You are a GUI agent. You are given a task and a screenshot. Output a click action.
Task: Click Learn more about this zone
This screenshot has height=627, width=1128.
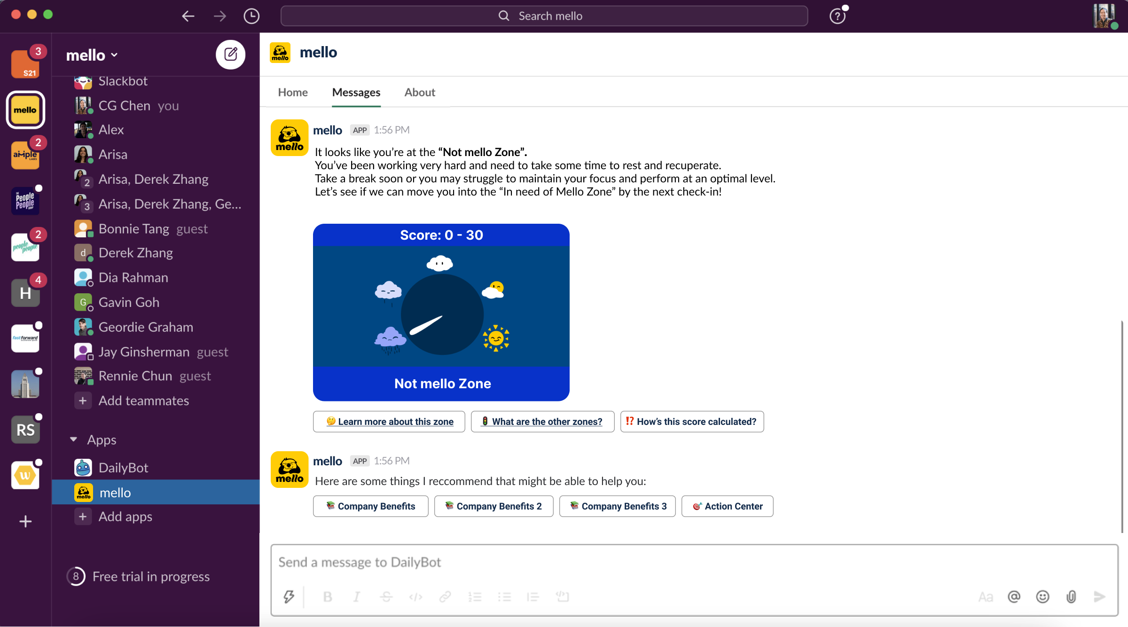click(389, 422)
